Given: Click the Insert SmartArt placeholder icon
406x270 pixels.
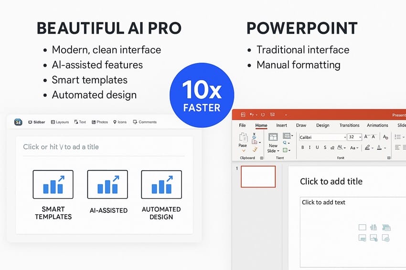Looking at the screenshot, I should (x=386, y=228).
